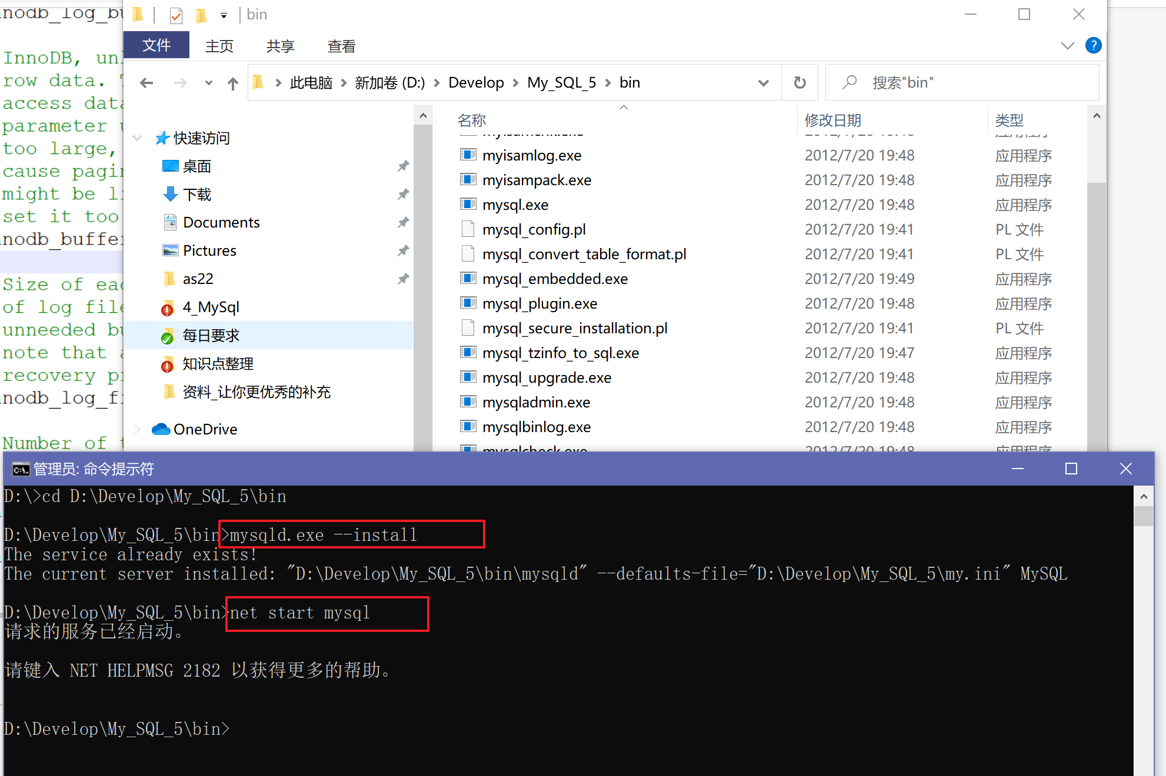1166x776 pixels.
Task: Open mysql.exe in the file list
Action: pyautogui.click(x=514, y=205)
